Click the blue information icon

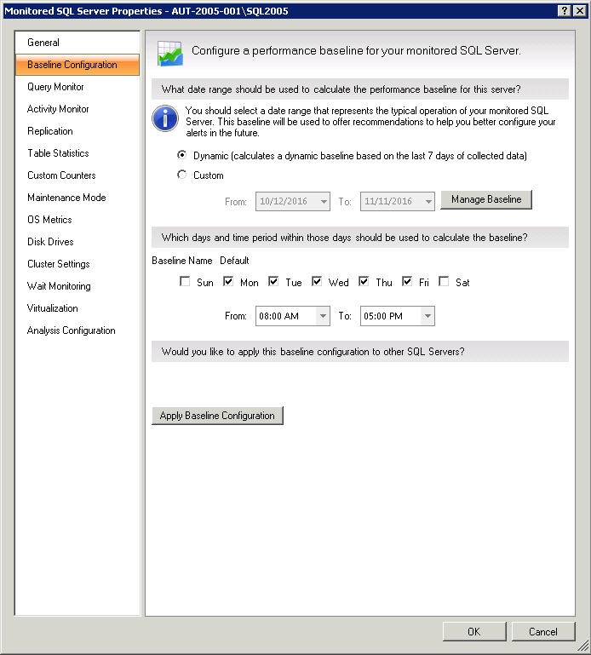[x=165, y=118]
